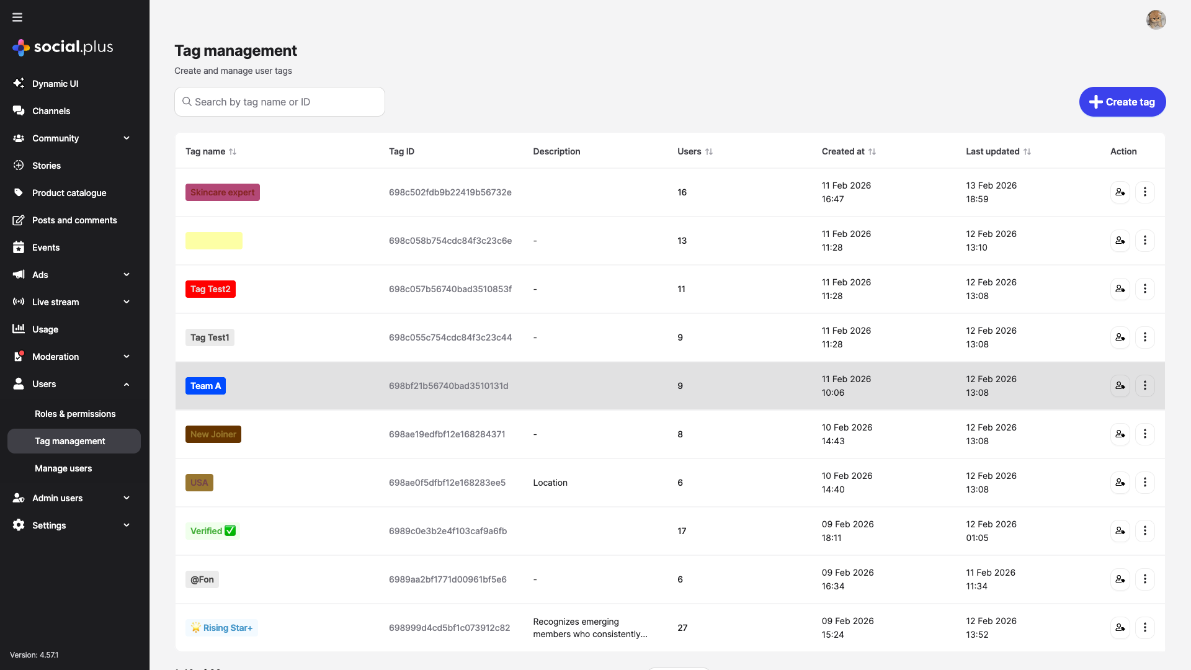Open the hamburger navigation menu
The height and width of the screenshot is (670, 1191).
[x=17, y=17]
